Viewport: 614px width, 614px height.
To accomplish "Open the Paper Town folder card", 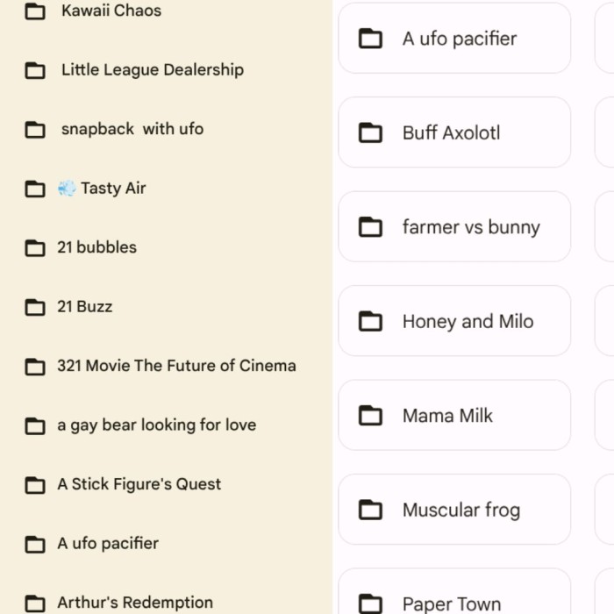I will point(454,602).
